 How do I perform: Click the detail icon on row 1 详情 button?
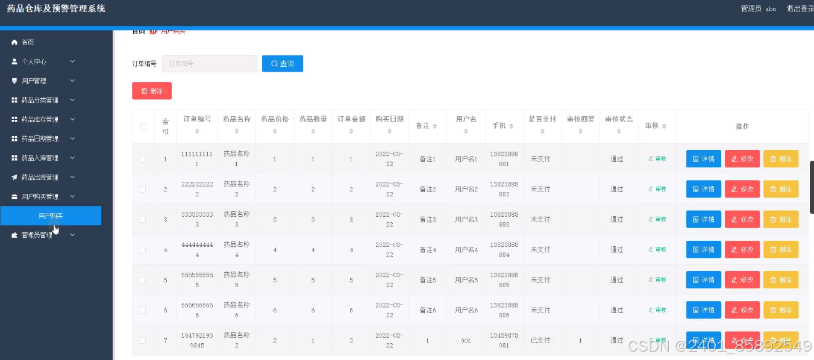point(695,158)
